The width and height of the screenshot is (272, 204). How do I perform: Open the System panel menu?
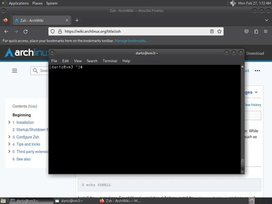pyautogui.click(x=52, y=3)
